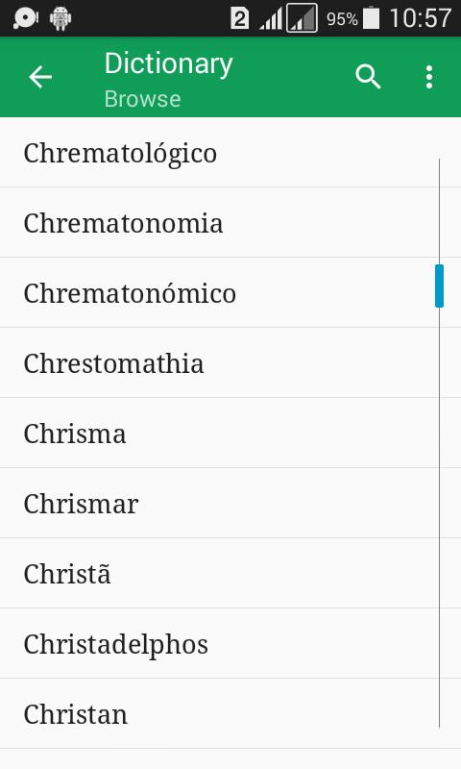
Task: Click the Browse subtitle
Action: [142, 99]
